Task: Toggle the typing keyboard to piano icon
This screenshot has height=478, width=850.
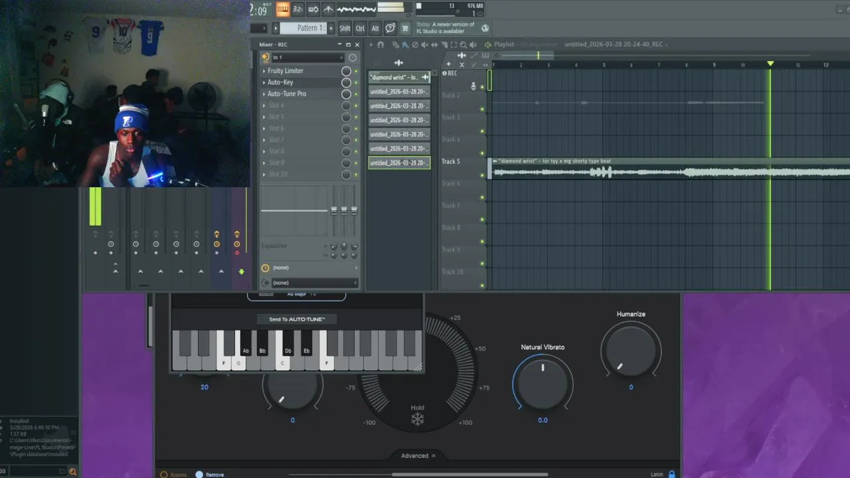Action: (x=283, y=9)
